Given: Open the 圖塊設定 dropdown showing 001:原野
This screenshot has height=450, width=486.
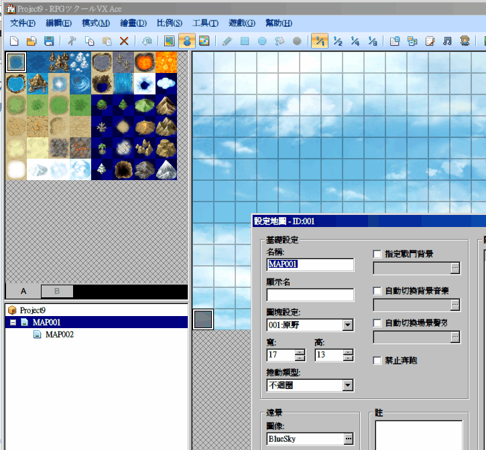Looking at the screenshot, I should 348,325.
